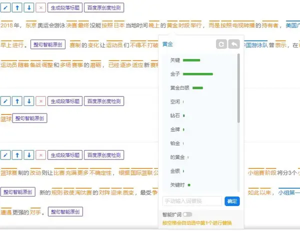
Task: Choose 空闲 as replacement word
Action: (x=175, y=101)
